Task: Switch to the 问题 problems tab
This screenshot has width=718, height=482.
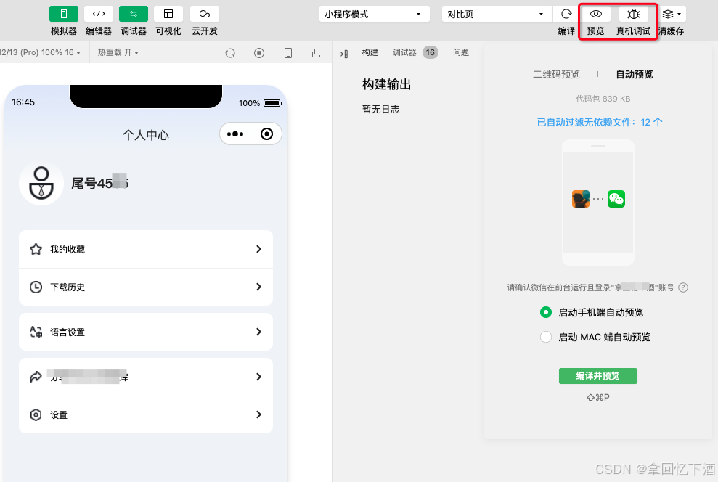Action: pyautogui.click(x=461, y=52)
